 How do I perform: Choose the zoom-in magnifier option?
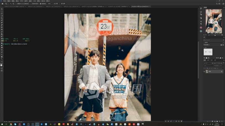point(11,4)
